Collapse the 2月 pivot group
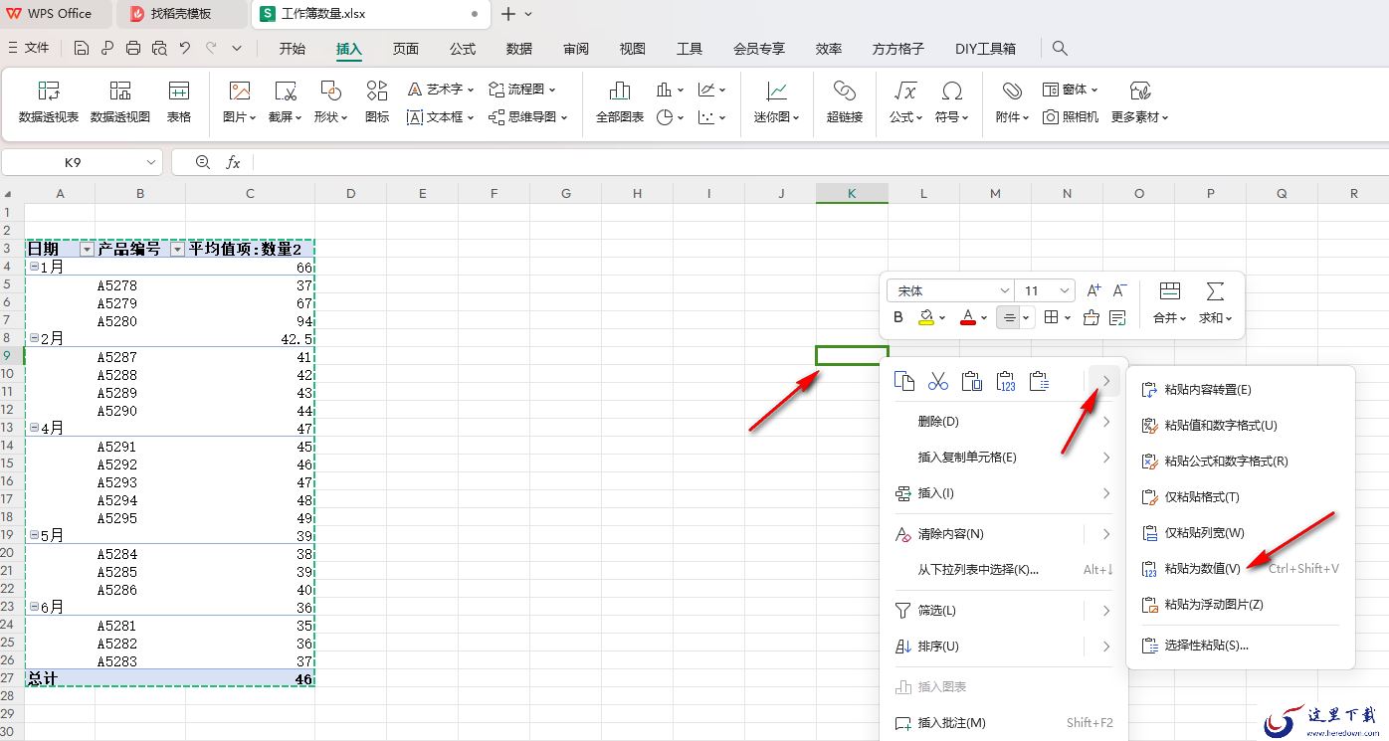 (34, 338)
